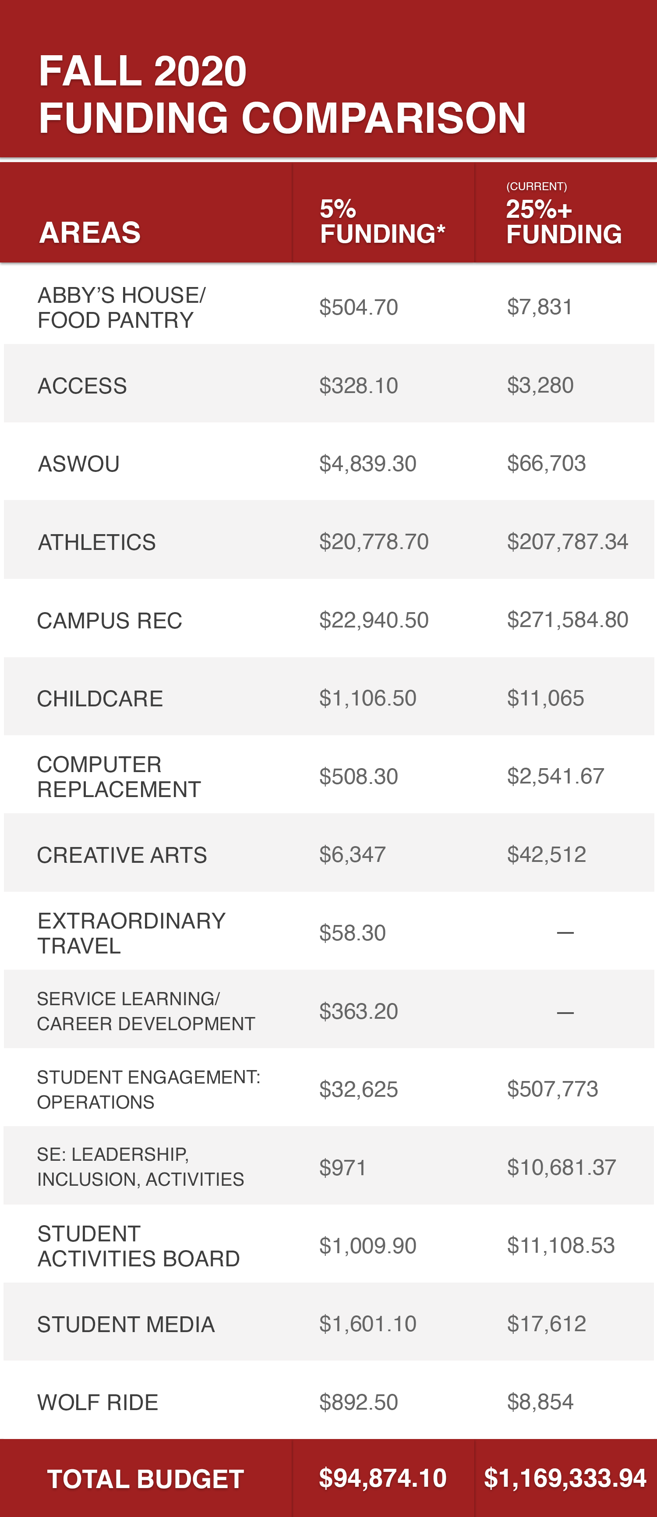Select Campus Rec $271,584.80 value
The width and height of the screenshot is (657, 1517).
[x=568, y=620]
